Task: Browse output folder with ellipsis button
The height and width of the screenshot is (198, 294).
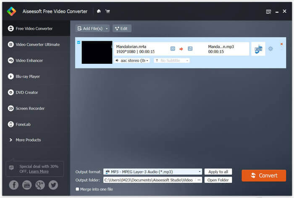Action: point(199,180)
